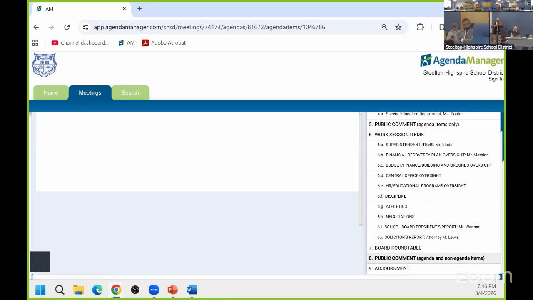Open the bookmarks apps grid icon
Image resolution: width=533 pixels, height=300 pixels.
point(35,43)
